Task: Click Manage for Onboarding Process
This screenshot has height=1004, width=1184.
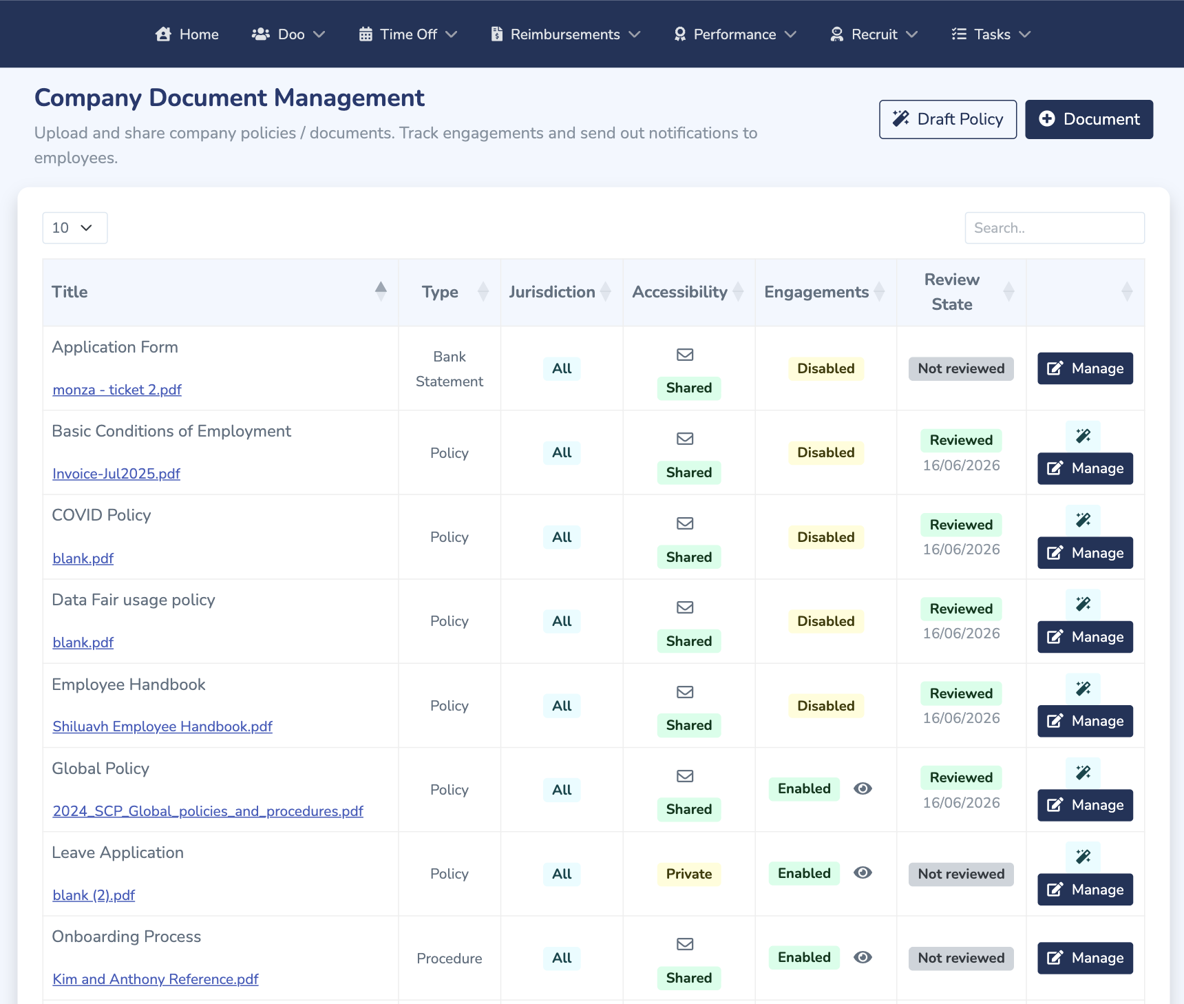Action: (x=1086, y=958)
